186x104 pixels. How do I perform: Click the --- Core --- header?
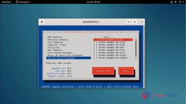(x=106, y=37)
